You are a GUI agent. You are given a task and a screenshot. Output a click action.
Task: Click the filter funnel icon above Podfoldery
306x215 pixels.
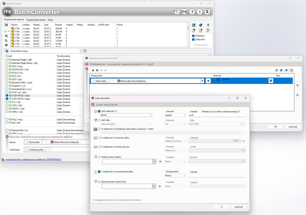208,25
